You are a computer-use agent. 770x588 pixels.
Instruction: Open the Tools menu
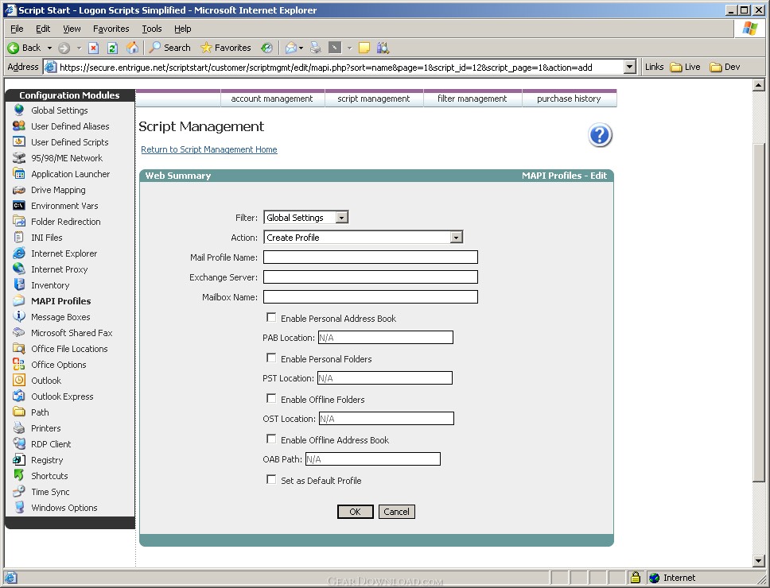tap(152, 29)
